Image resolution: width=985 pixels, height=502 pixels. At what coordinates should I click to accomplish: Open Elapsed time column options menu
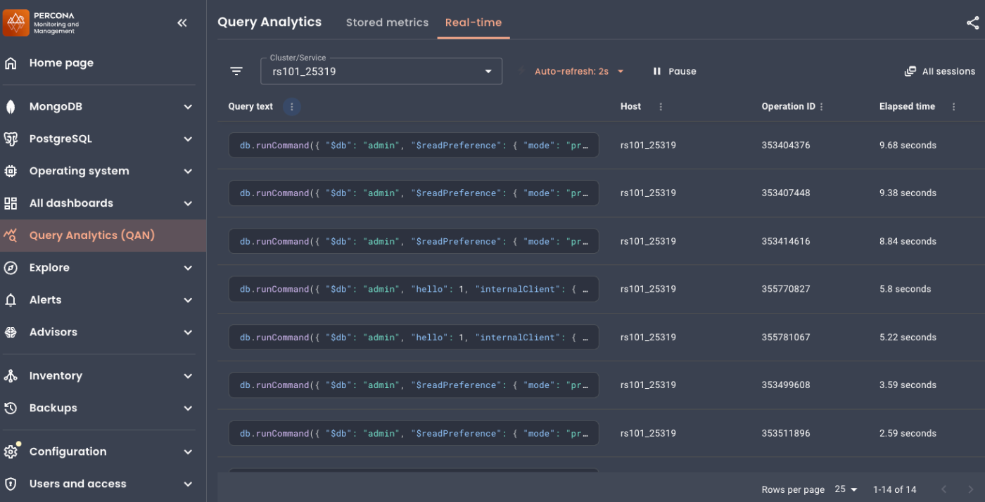click(x=953, y=107)
